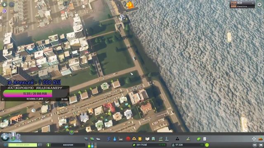Open the Districts painting tool
The height and width of the screenshot is (148, 264).
tap(98, 139)
